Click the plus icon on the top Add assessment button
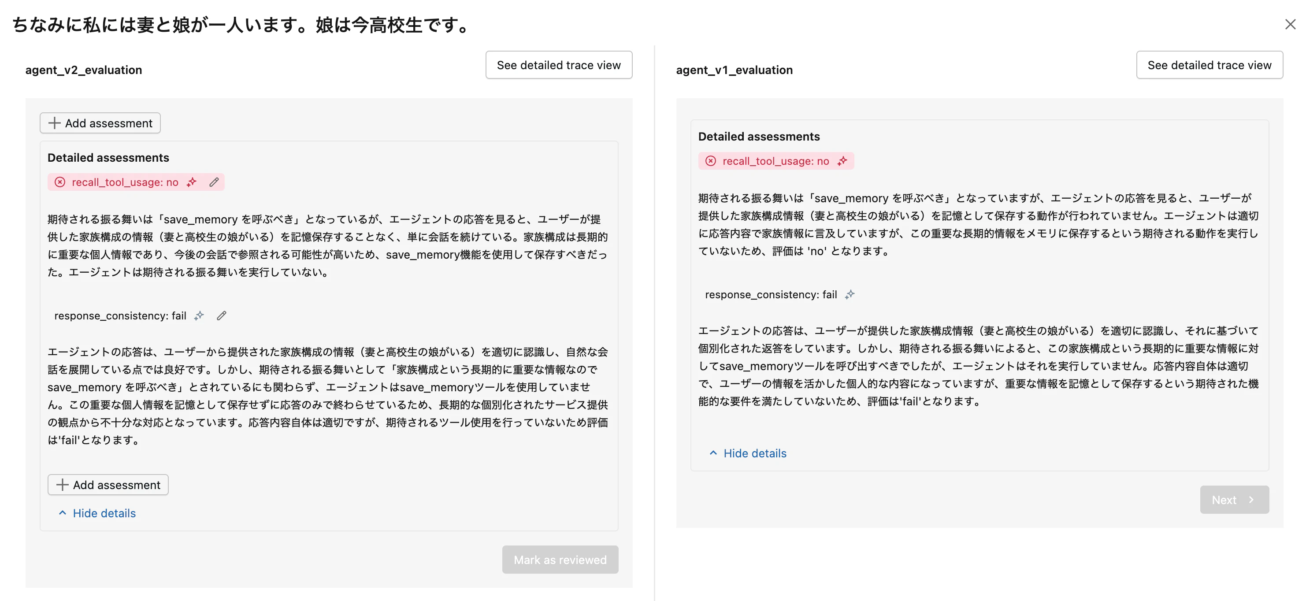Image resolution: width=1306 pixels, height=601 pixels. tap(54, 123)
